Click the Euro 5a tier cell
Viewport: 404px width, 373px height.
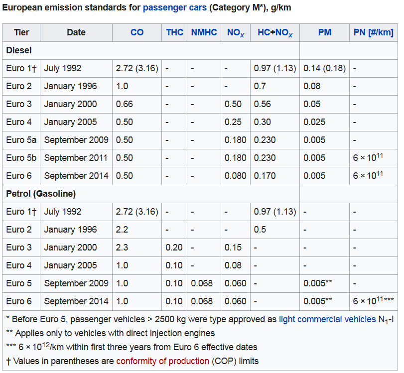(x=21, y=140)
